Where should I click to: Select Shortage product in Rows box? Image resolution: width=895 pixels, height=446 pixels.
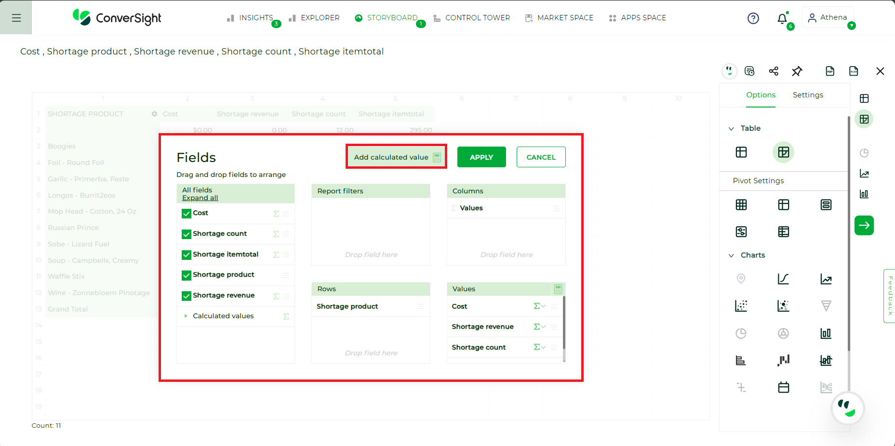[370, 306]
